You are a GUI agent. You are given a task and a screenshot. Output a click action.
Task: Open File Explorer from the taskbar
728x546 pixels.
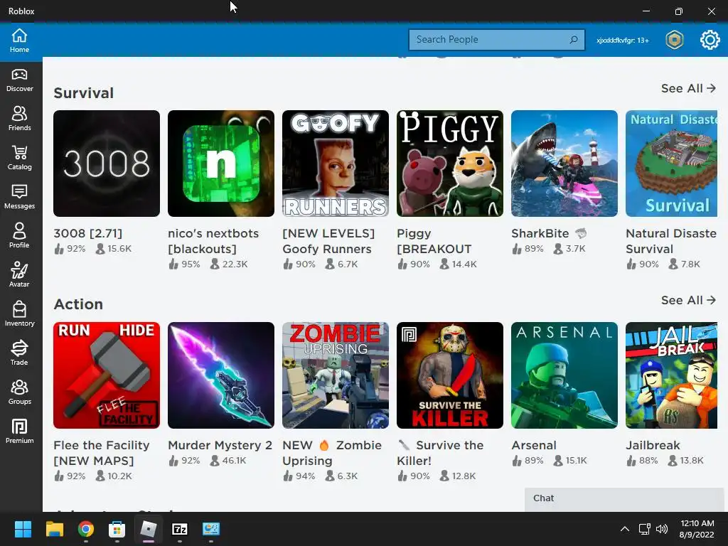(x=54, y=529)
